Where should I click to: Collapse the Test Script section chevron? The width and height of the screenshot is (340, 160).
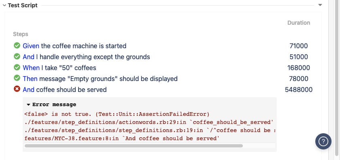tap(4, 5)
